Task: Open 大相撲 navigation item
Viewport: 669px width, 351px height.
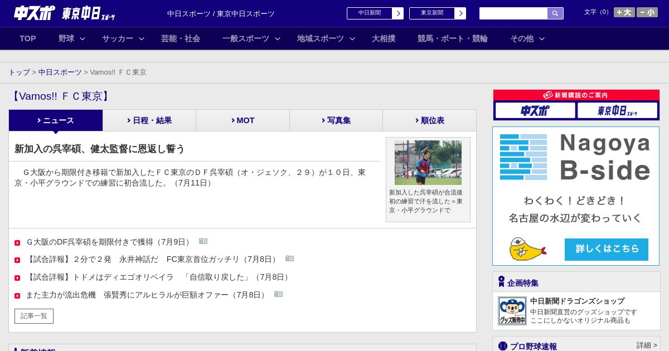Action: (x=384, y=38)
